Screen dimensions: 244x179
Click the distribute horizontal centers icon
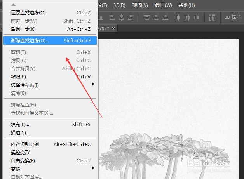187,17
